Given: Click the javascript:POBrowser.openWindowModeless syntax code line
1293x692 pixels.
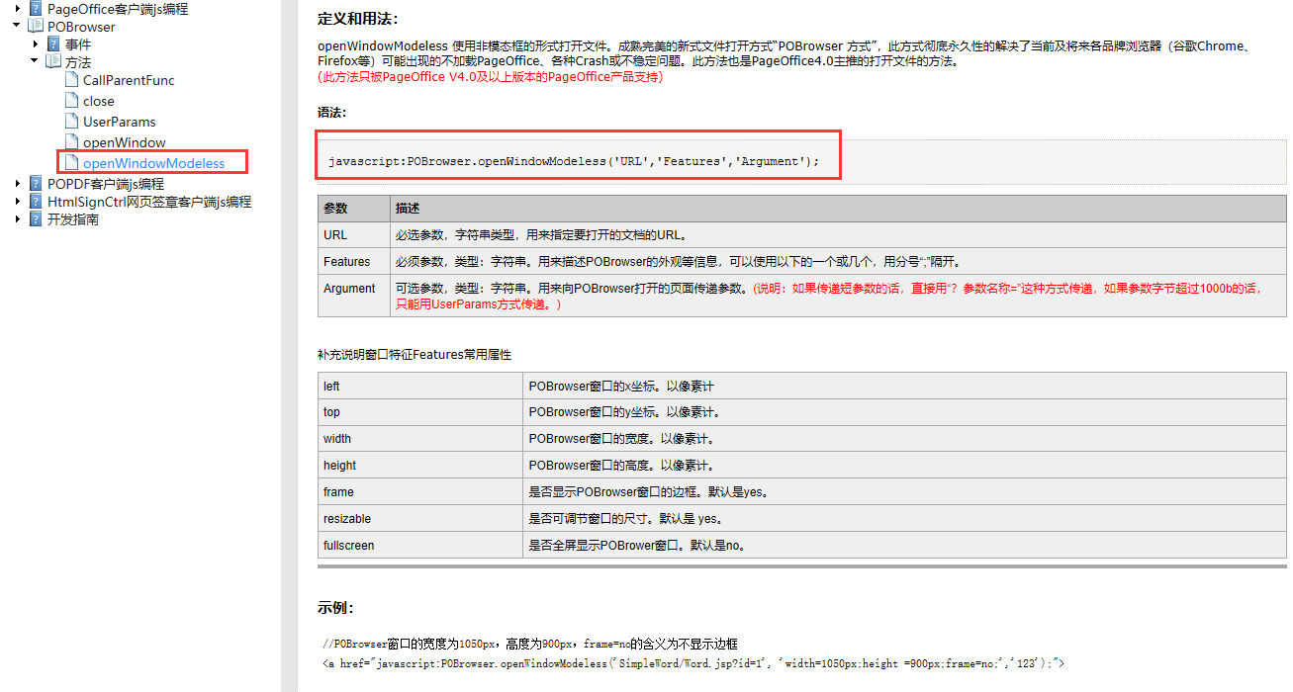Looking at the screenshot, I should [574, 161].
